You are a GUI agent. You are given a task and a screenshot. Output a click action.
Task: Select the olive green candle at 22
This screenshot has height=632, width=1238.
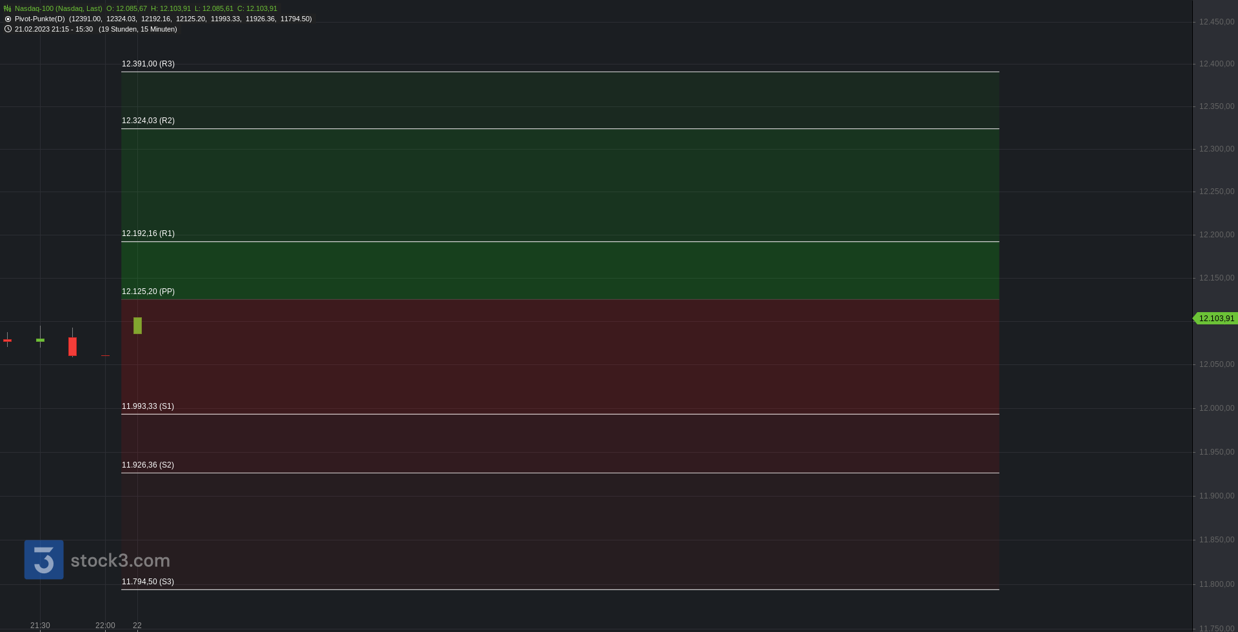pyautogui.click(x=137, y=325)
